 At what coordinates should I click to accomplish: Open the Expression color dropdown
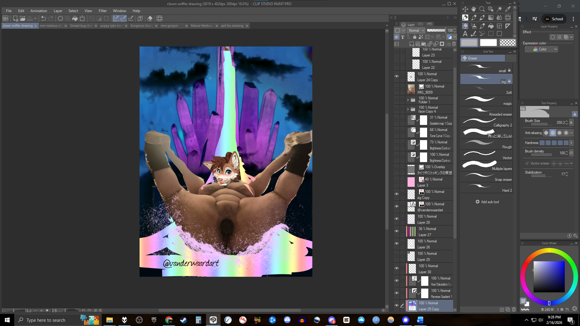pyautogui.click(x=541, y=49)
